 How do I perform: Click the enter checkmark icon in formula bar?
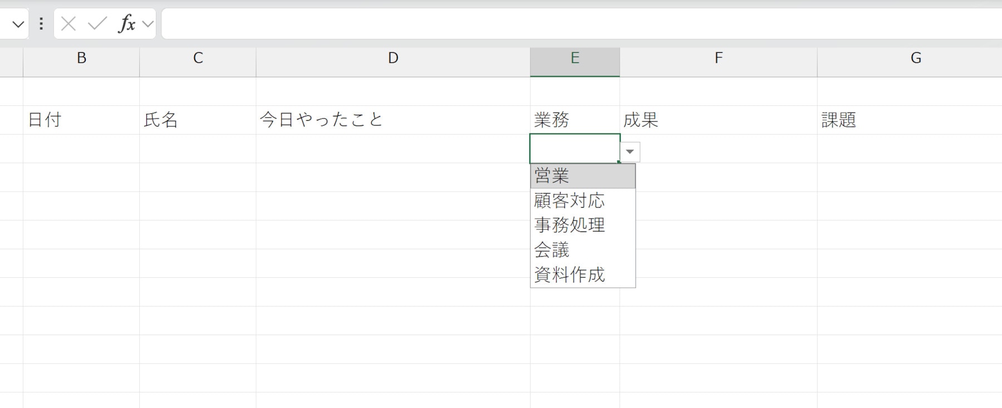[97, 24]
